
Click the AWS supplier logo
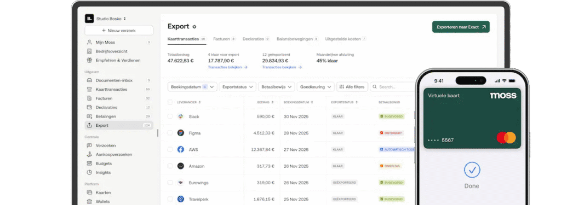pos(181,149)
